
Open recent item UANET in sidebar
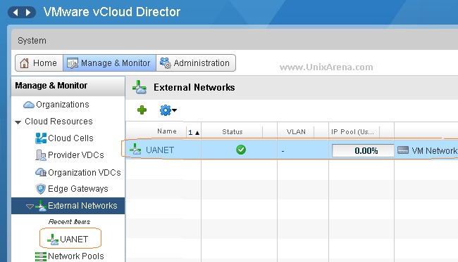(74, 239)
